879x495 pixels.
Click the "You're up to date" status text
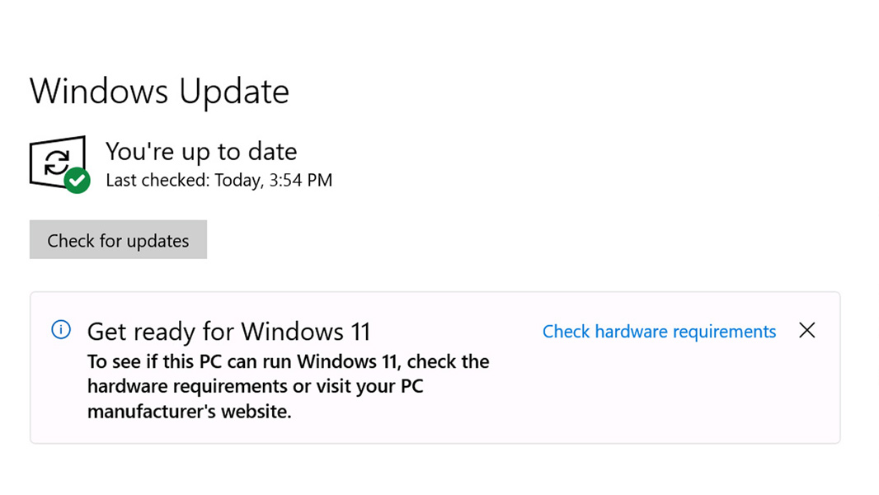tap(201, 152)
